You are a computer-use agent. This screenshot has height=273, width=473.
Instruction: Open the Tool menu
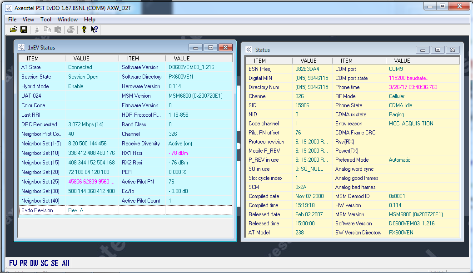(x=46, y=20)
